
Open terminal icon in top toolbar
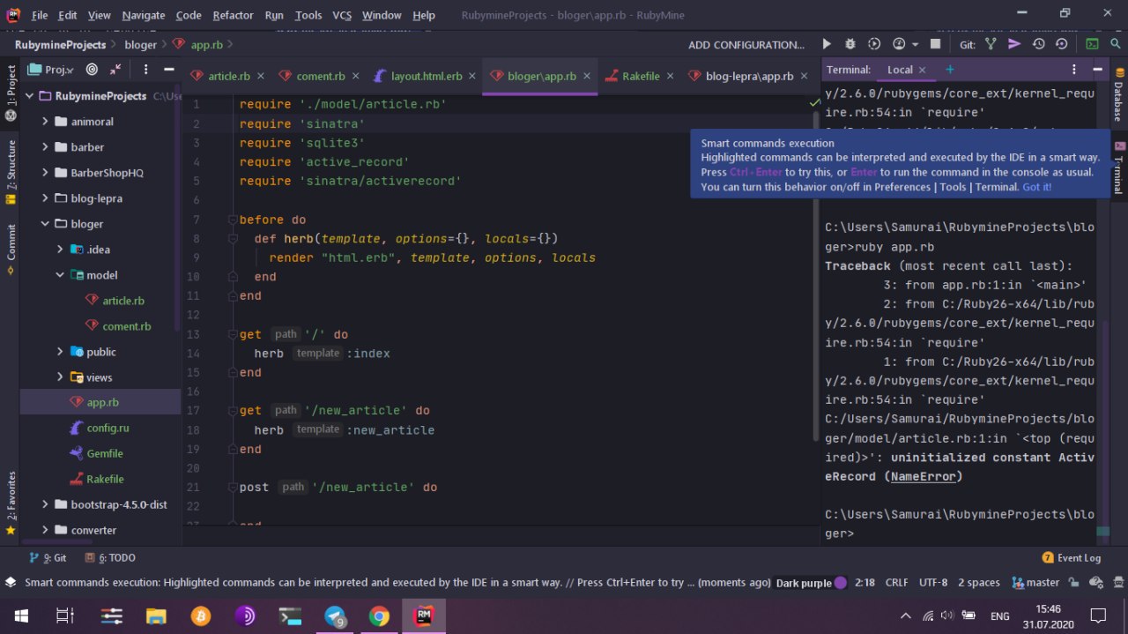[1092, 44]
